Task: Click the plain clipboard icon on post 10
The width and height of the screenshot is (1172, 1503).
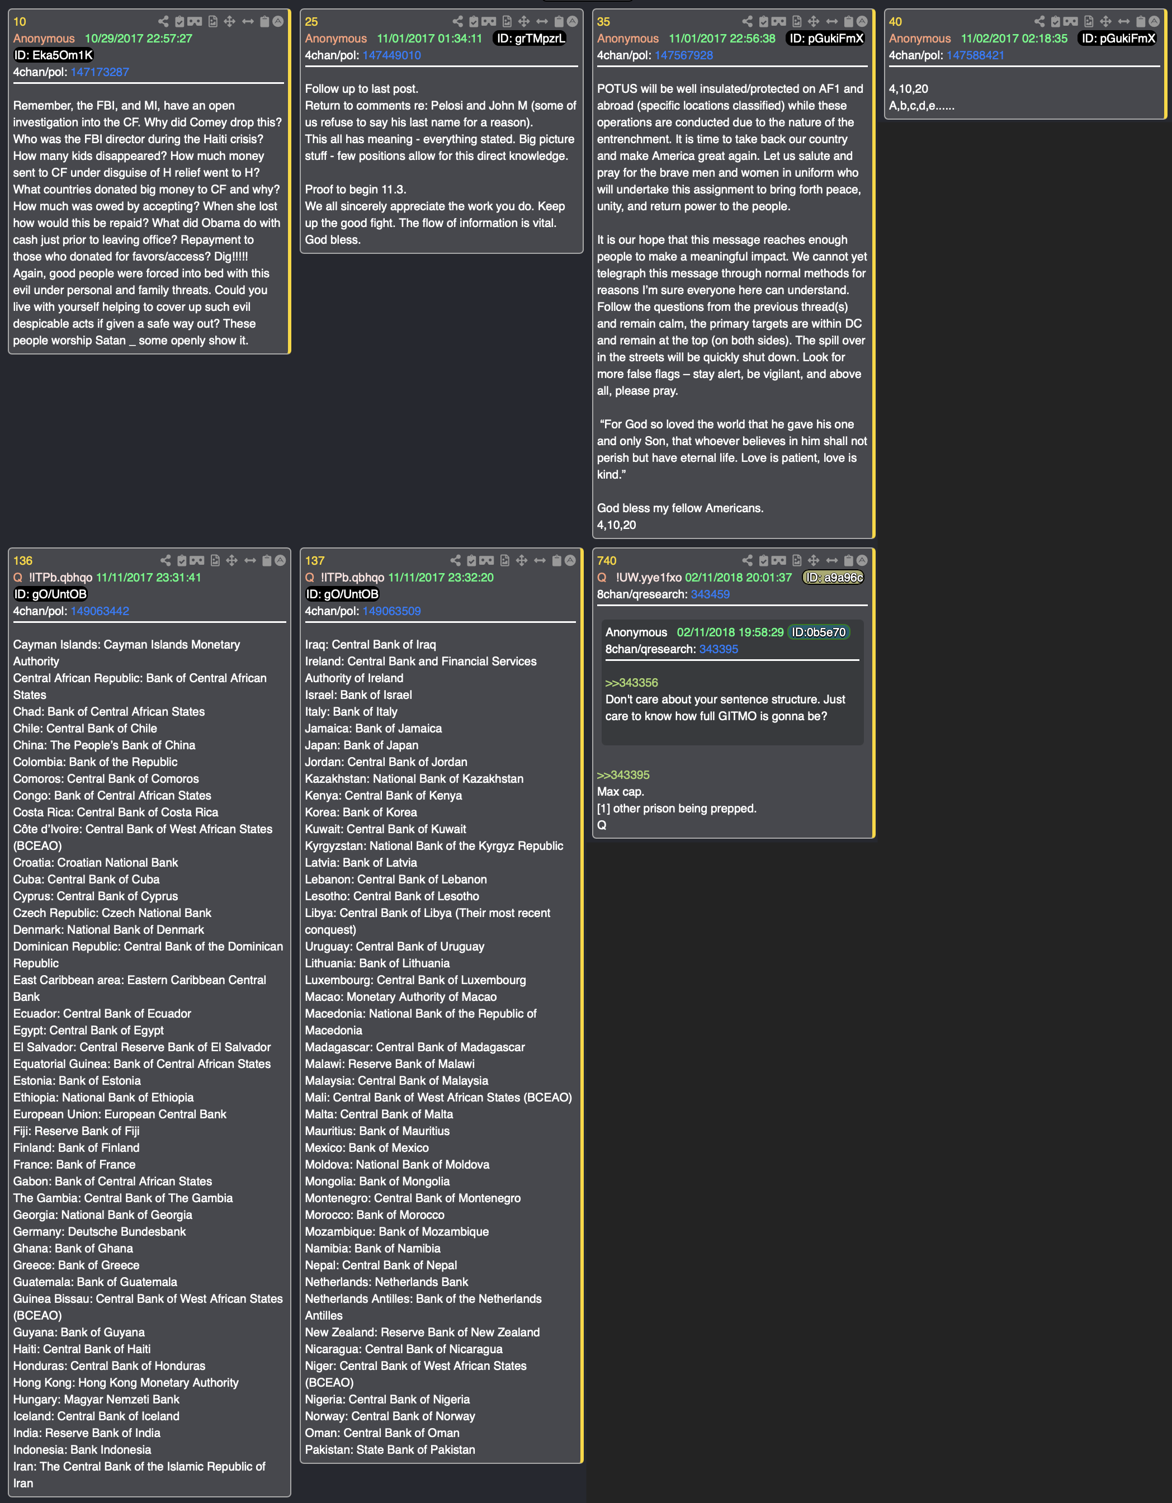Action: coord(264,21)
